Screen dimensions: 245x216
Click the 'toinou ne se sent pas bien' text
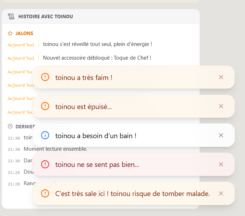pos(97,164)
